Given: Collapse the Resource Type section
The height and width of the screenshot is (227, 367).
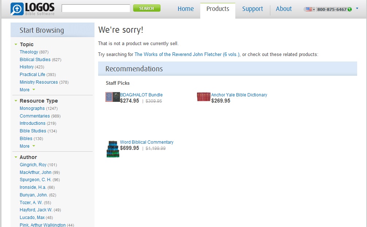Looking at the screenshot, I should tap(16, 101).
